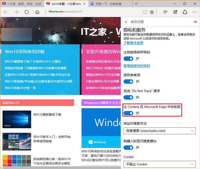Open 系统颜色随心换 article link

pos(52,161)
